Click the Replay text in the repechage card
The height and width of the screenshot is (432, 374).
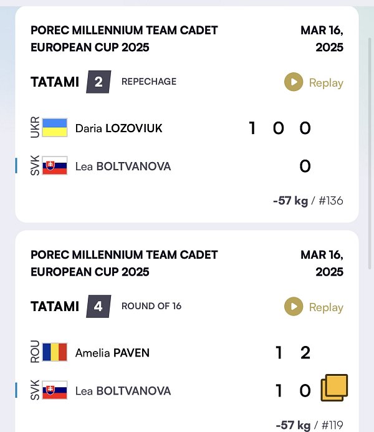pyautogui.click(x=326, y=83)
